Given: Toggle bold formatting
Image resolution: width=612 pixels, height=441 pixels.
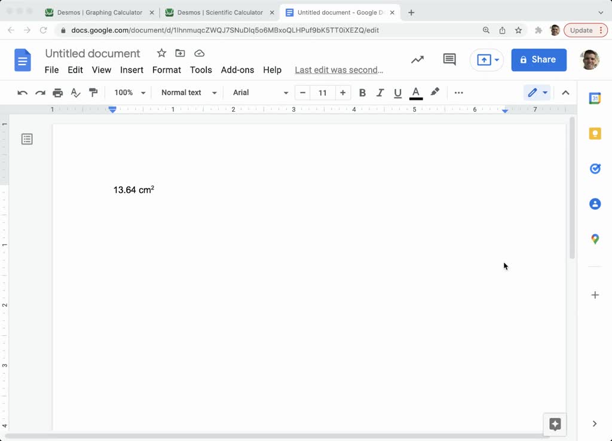Looking at the screenshot, I should pos(362,93).
